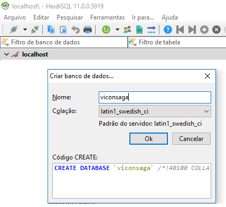Open the session manager connect icon
Screen dimensions: 226x207
point(14,30)
